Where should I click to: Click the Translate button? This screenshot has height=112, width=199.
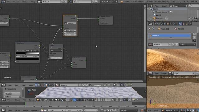pos(12,94)
